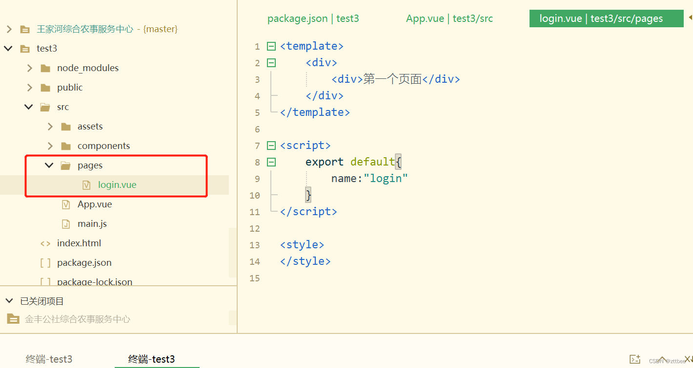
Task: Collapse the src folder chevron
Action: [29, 107]
